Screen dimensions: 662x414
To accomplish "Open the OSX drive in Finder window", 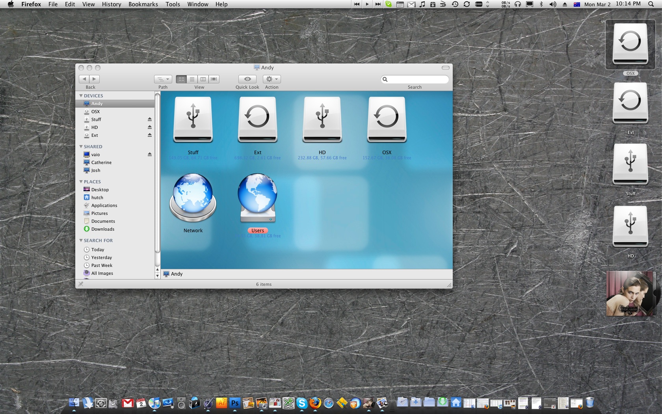I will pos(387,120).
